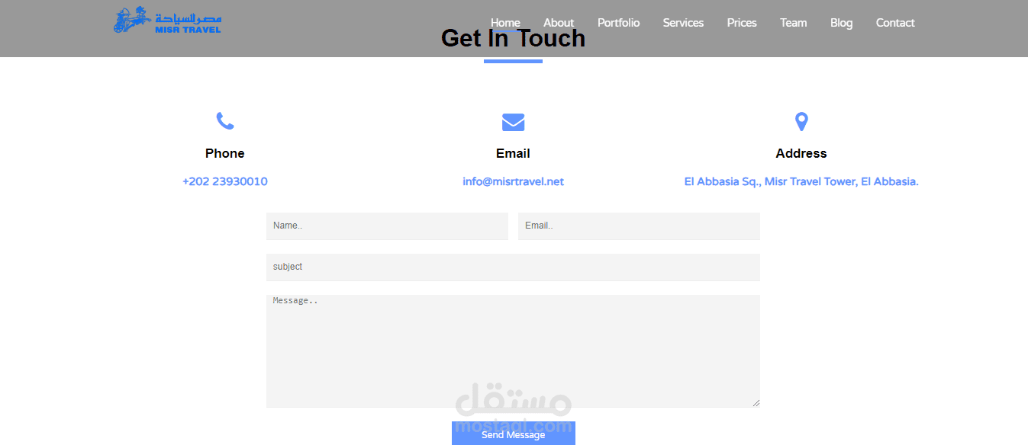Open the Portfolio menu item
The image size is (1028, 445).
tap(618, 23)
